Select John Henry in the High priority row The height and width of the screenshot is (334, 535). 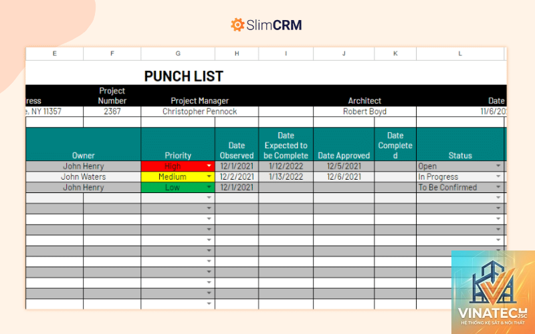[83, 166]
